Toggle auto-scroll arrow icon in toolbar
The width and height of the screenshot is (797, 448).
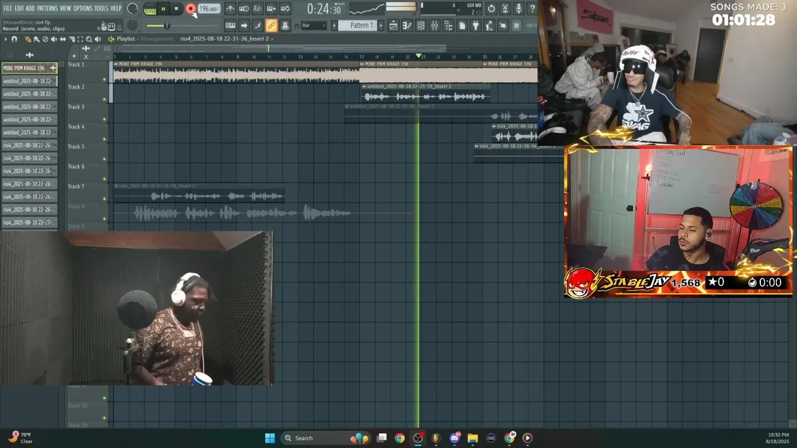click(x=244, y=26)
